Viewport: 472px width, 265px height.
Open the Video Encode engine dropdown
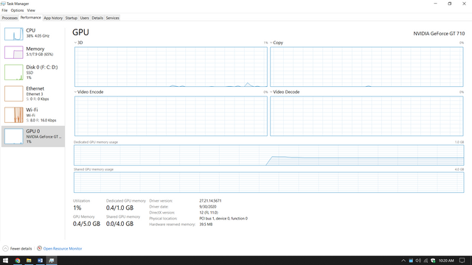(75, 92)
